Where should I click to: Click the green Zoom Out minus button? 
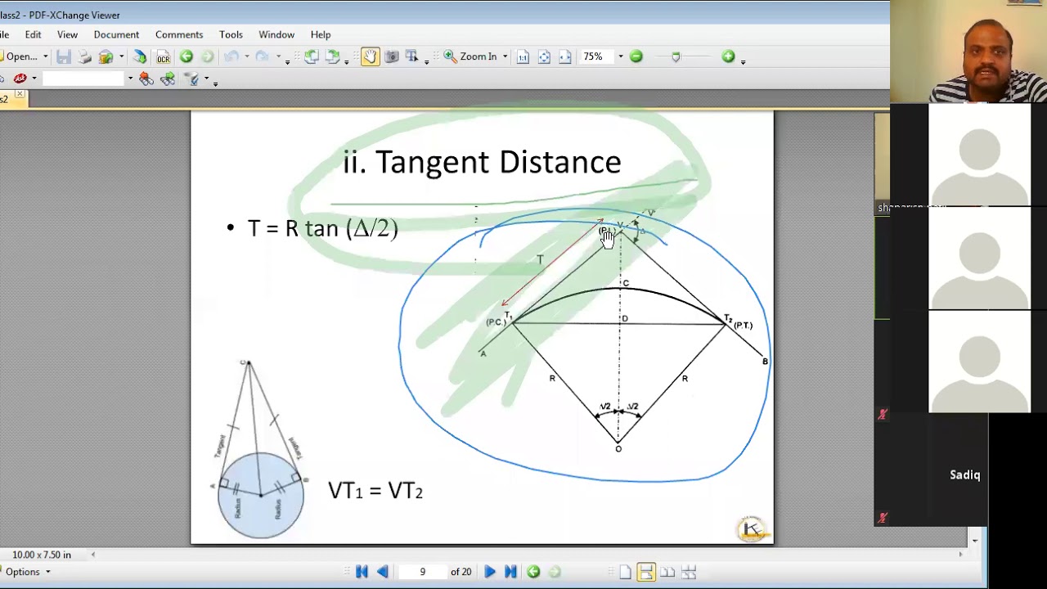636,56
